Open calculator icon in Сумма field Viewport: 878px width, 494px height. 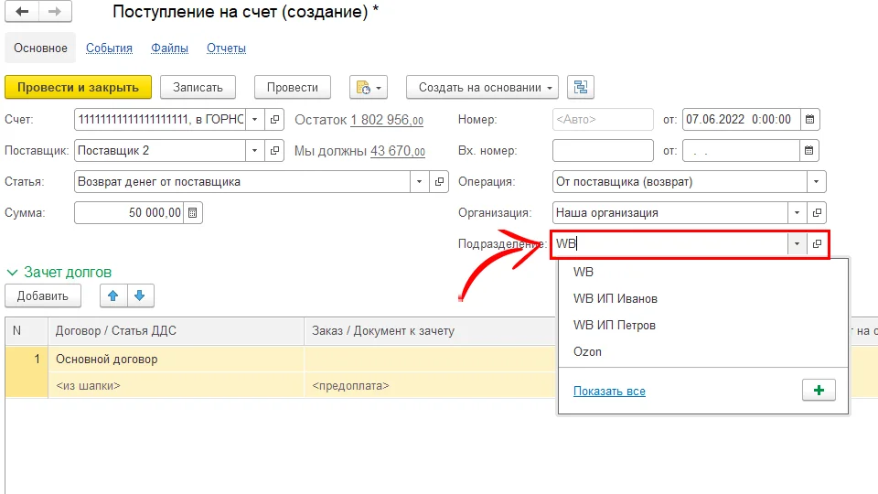pos(192,213)
